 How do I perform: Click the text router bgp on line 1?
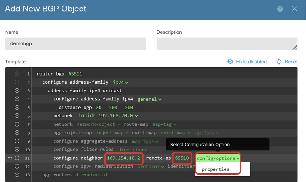coord(50,74)
